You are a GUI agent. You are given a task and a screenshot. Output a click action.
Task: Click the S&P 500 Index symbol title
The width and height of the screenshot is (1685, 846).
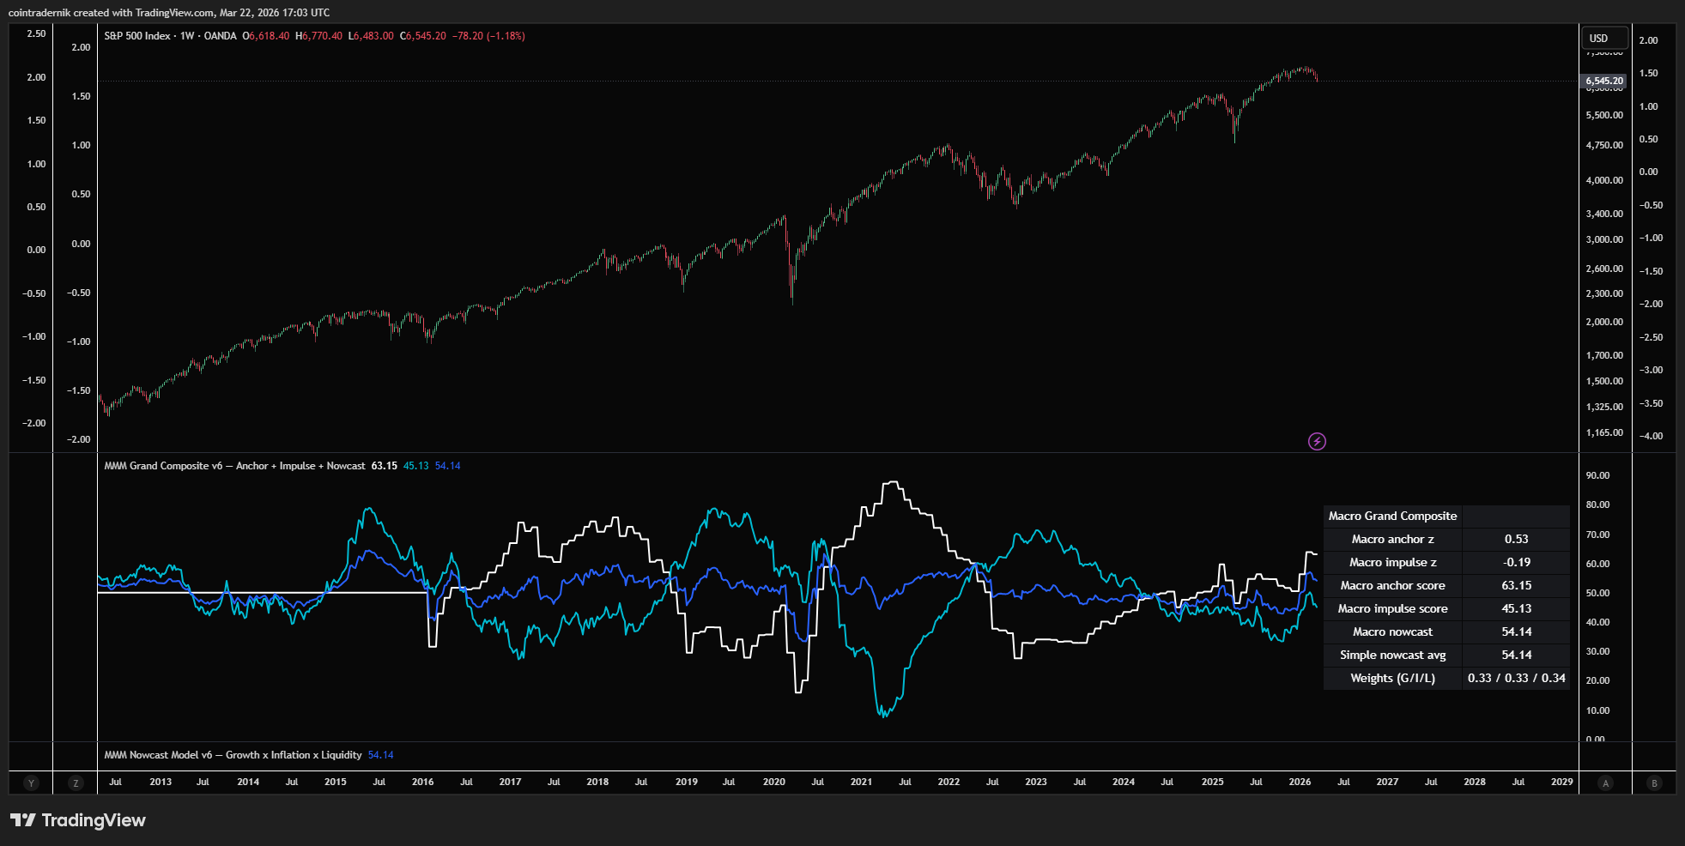pos(137,36)
